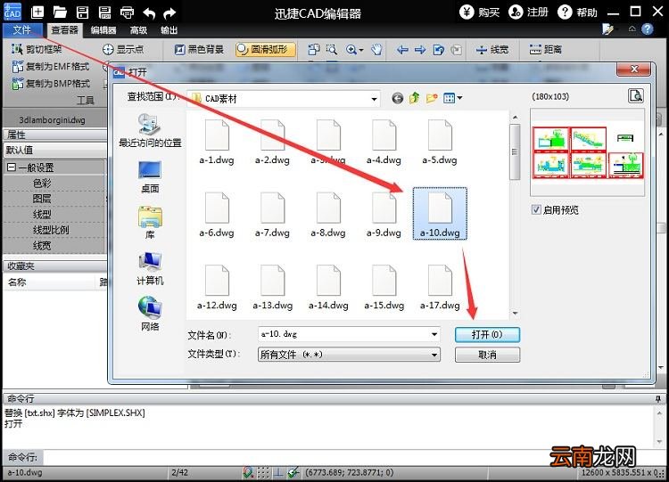Open the 文件类型 所有文件 dropdown
The width and height of the screenshot is (669, 482).
pos(434,355)
